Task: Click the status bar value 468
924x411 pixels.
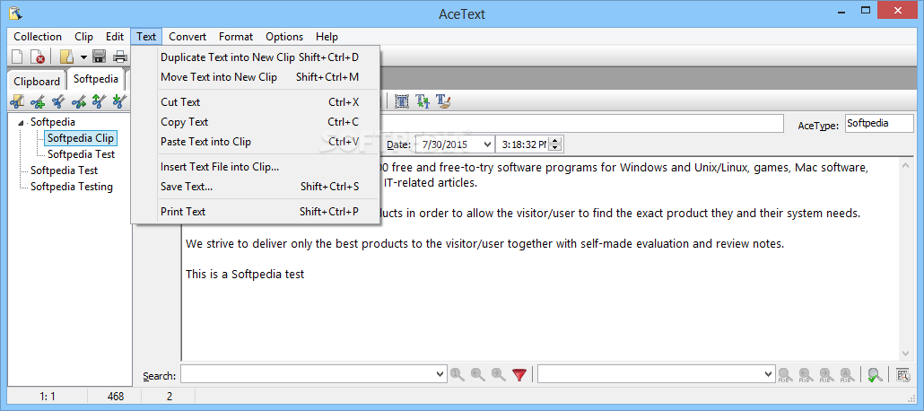Action: coord(116,397)
